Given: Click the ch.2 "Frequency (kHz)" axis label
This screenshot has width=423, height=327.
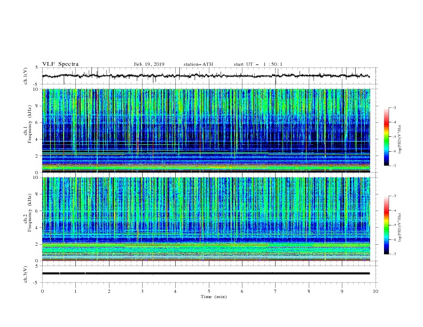Looking at the screenshot, I should pyautogui.click(x=30, y=213).
